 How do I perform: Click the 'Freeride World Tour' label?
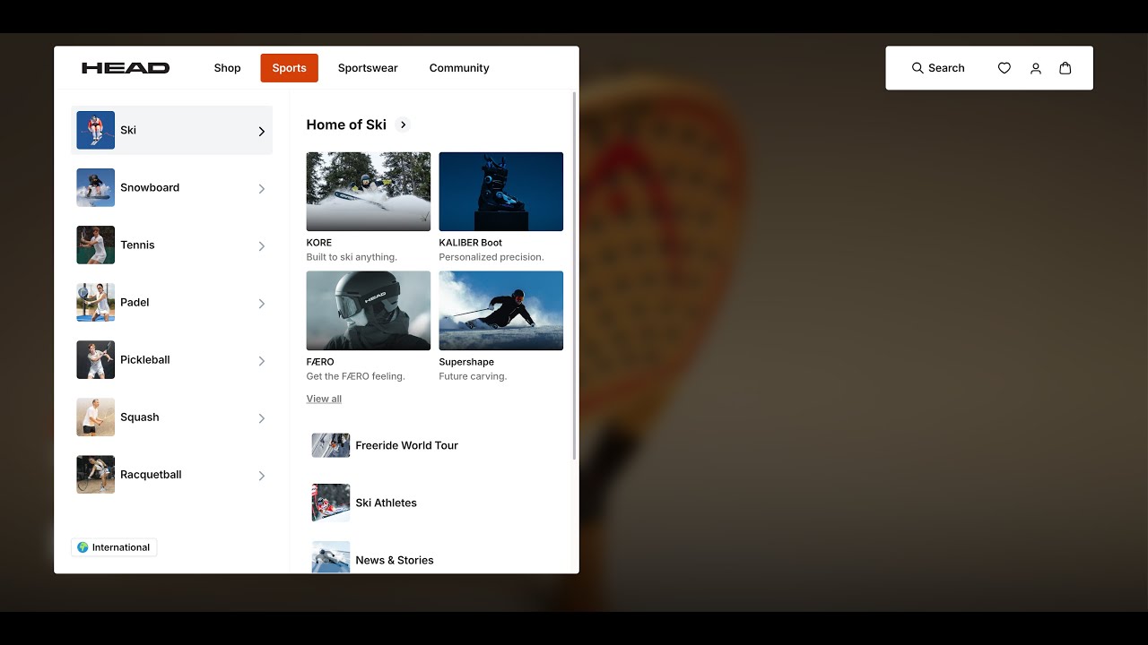tap(406, 445)
